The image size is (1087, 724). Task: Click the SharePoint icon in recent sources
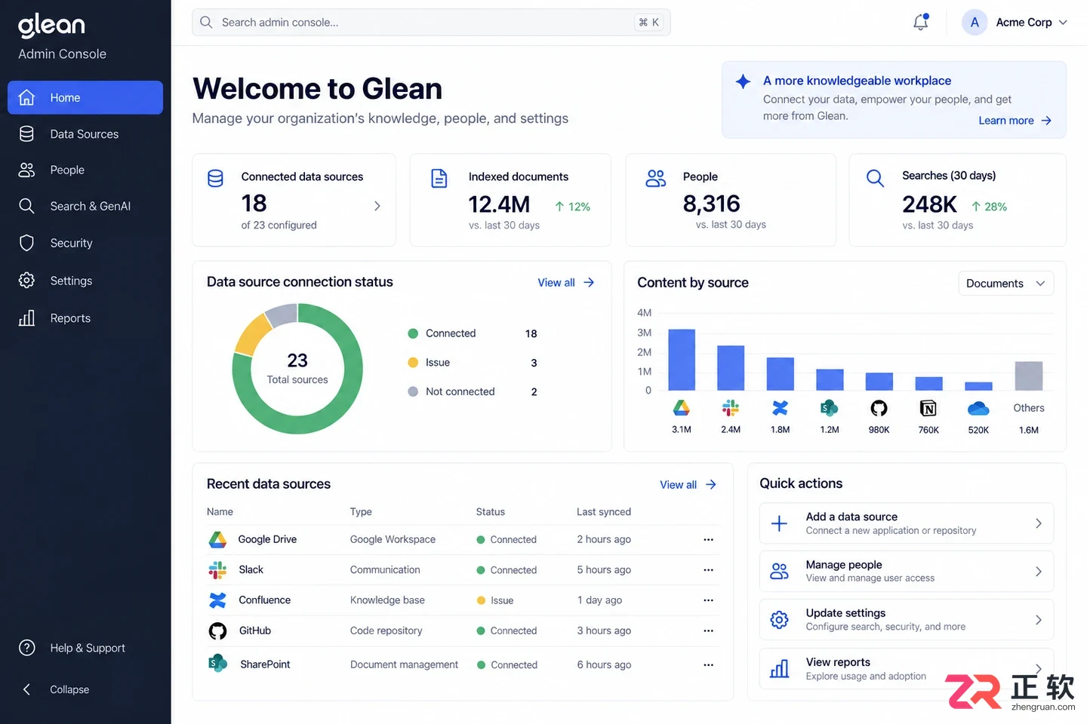pyautogui.click(x=217, y=664)
